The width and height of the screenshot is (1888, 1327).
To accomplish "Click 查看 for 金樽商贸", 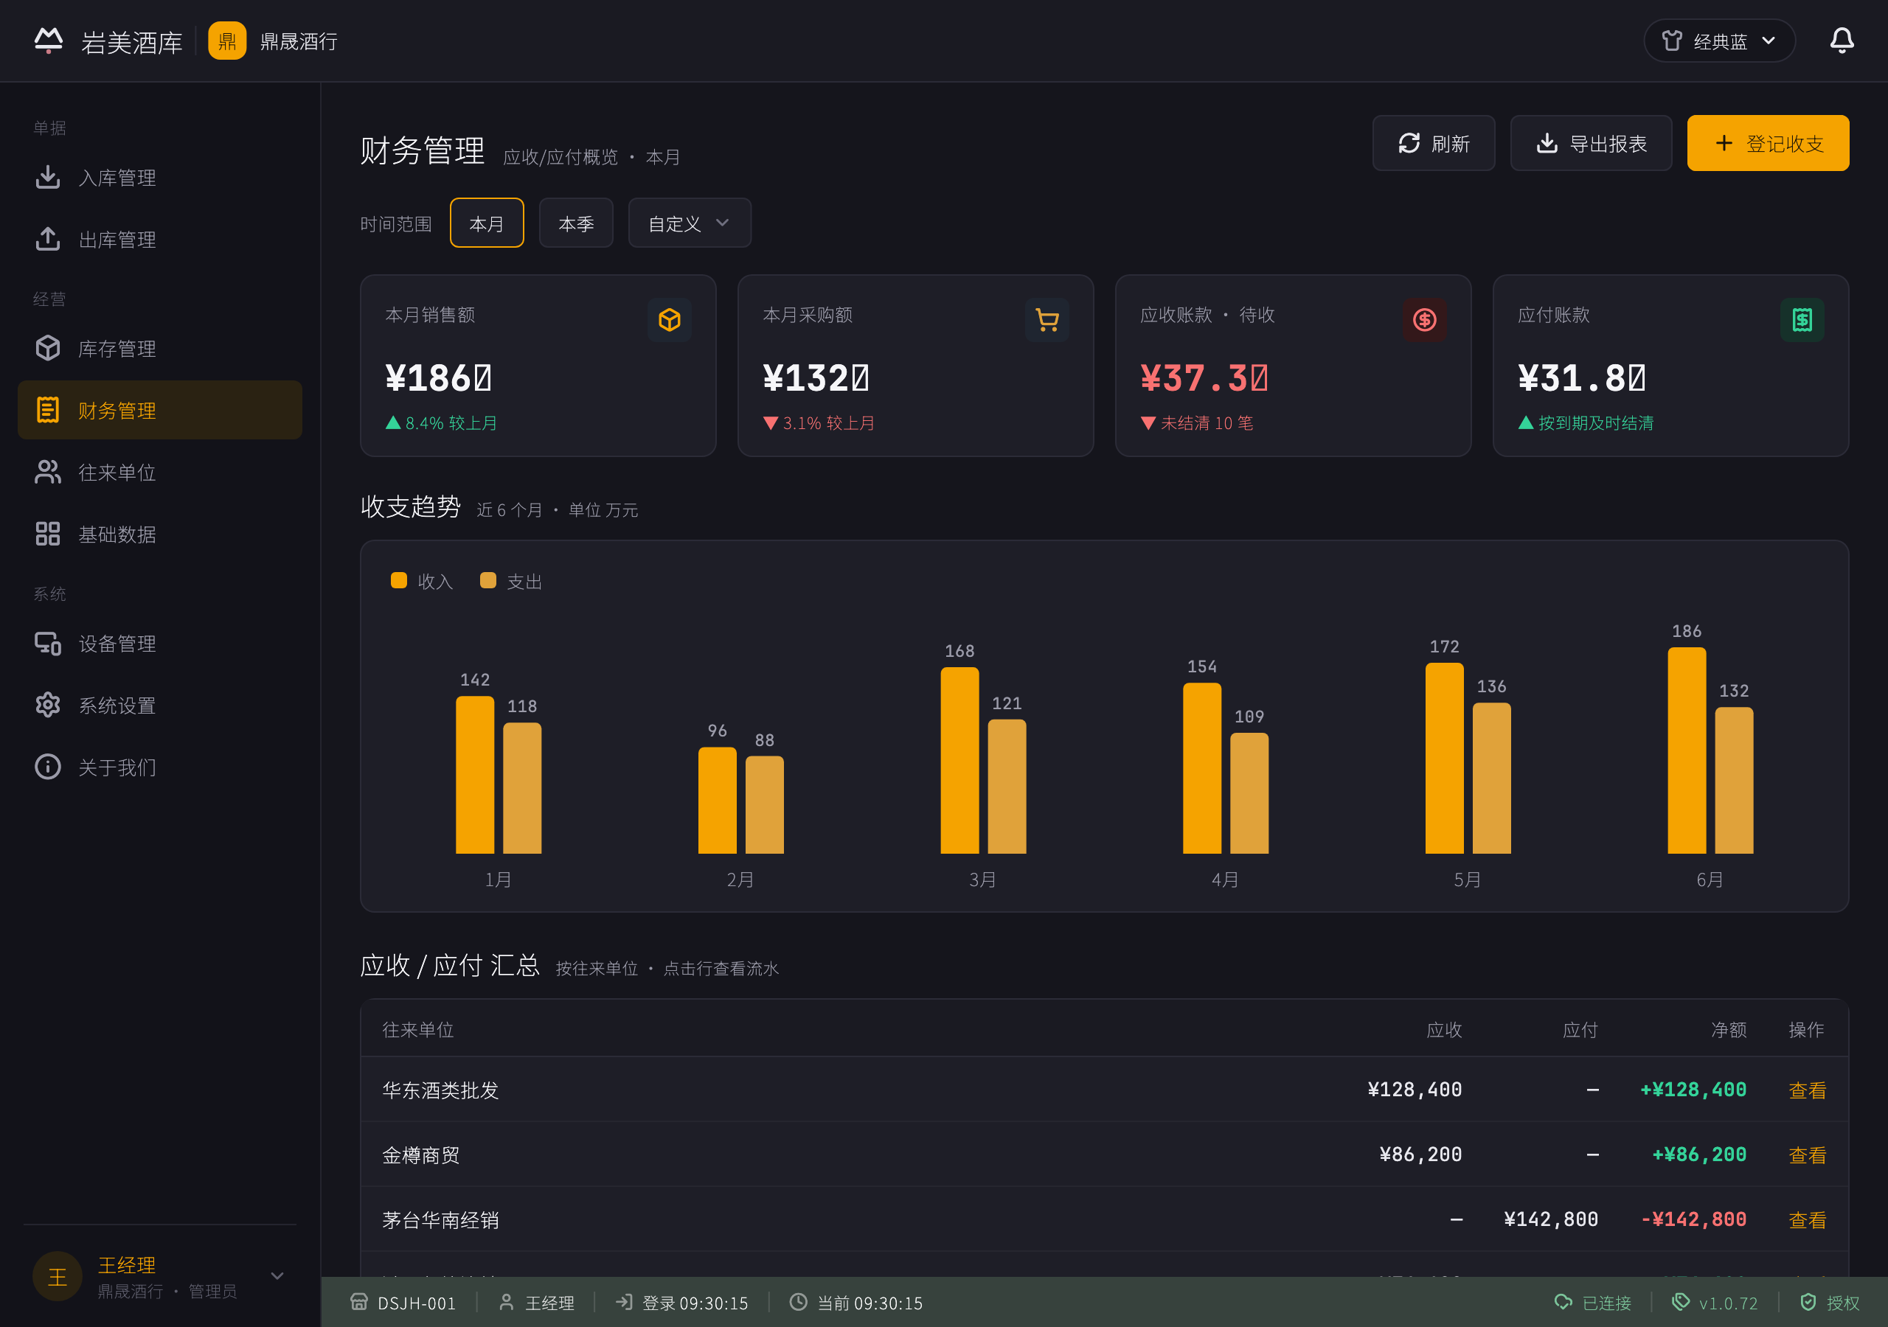I will [1807, 1154].
